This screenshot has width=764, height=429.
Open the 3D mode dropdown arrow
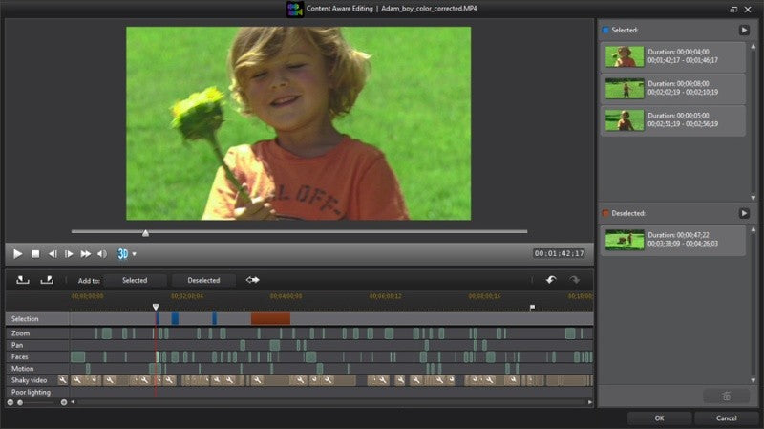pyautogui.click(x=134, y=254)
